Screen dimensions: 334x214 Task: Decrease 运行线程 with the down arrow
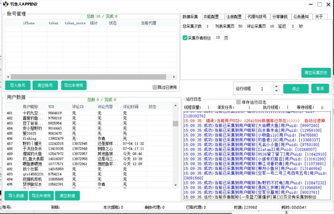tap(276, 90)
